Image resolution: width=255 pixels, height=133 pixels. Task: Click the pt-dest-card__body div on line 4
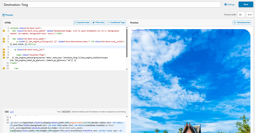29,39
